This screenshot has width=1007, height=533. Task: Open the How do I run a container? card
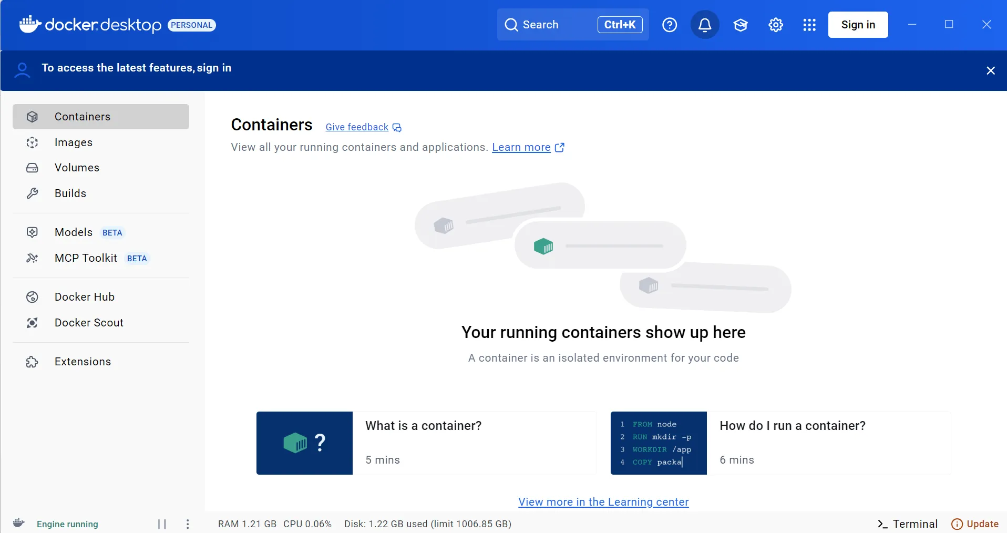point(780,443)
